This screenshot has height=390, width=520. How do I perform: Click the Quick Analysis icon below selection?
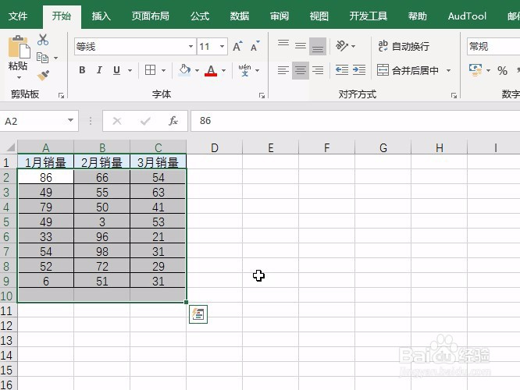pos(198,314)
